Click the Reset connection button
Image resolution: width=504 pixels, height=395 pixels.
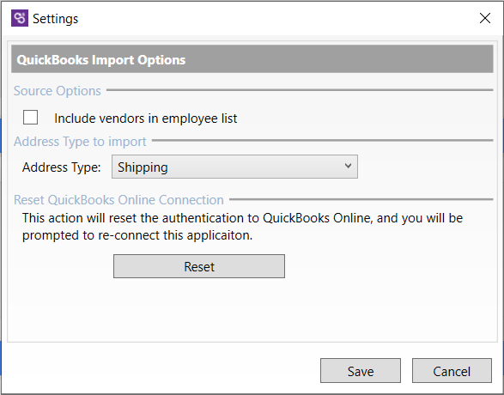pyautogui.click(x=199, y=266)
